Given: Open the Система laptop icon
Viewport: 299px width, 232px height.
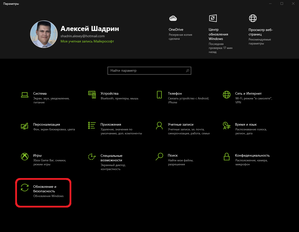Looking at the screenshot, I should (25, 95).
